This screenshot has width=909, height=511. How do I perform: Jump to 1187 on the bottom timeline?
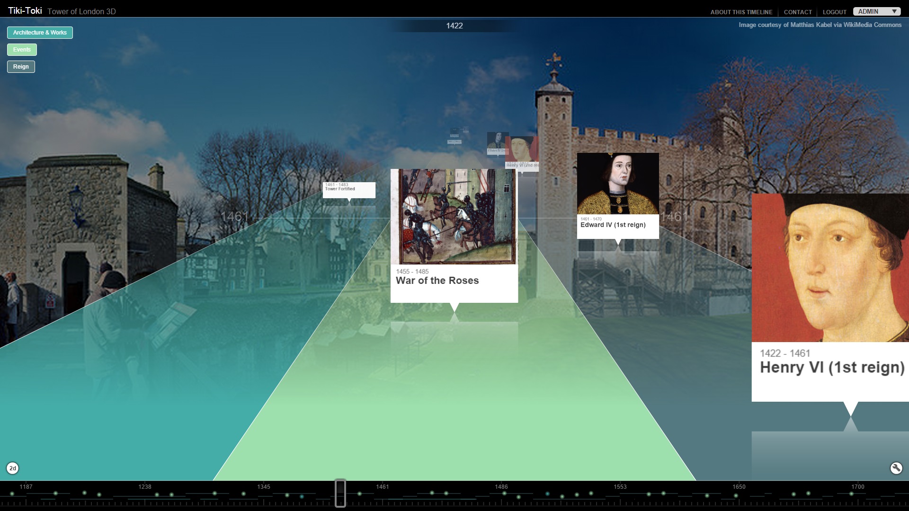coord(26,487)
